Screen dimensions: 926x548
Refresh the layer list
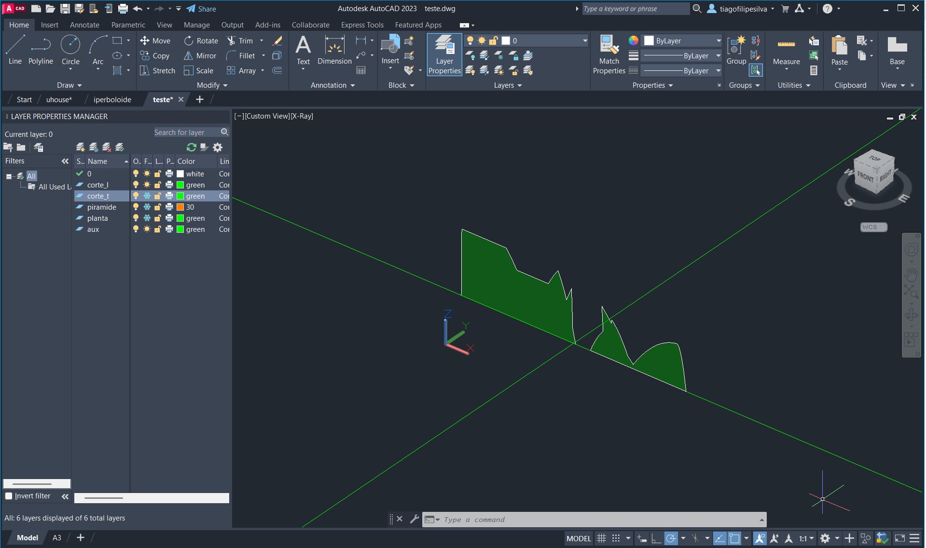pos(191,147)
